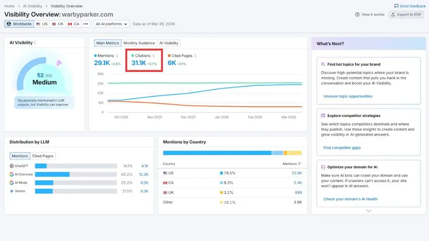Switch region filter to UK
This screenshot has width=429, height=241.
tap(58, 24)
